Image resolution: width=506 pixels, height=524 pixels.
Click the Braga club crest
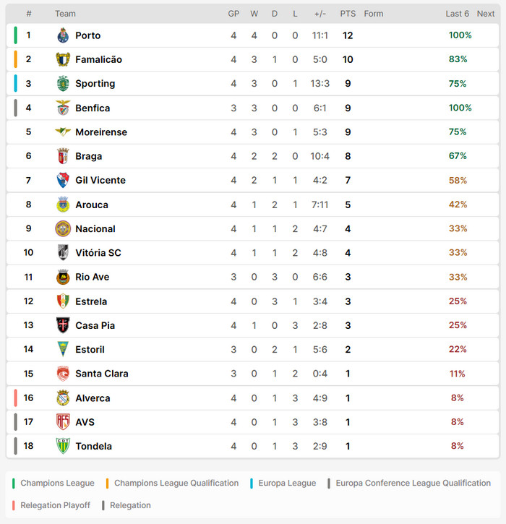[63, 156]
